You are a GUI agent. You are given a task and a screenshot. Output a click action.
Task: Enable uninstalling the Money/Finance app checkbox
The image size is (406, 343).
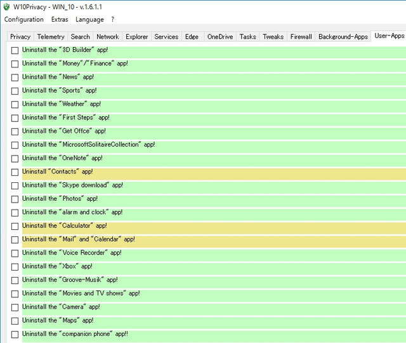click(15, 64)
